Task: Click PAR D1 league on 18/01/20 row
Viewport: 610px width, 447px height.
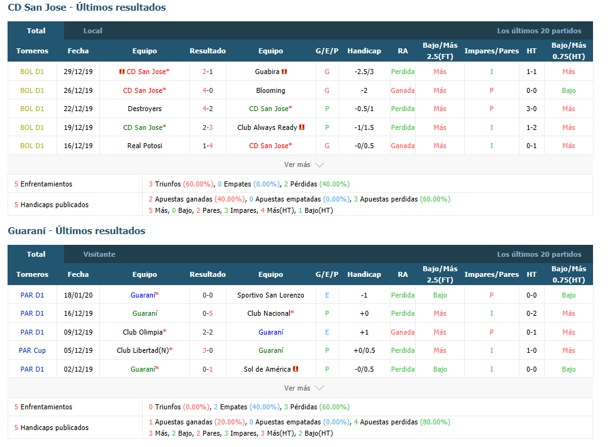Action: [x=32, y=295]
